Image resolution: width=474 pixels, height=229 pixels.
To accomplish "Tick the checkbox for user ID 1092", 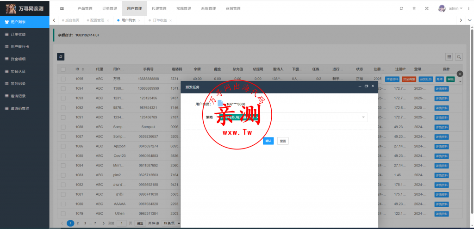I will pos(63,108).
